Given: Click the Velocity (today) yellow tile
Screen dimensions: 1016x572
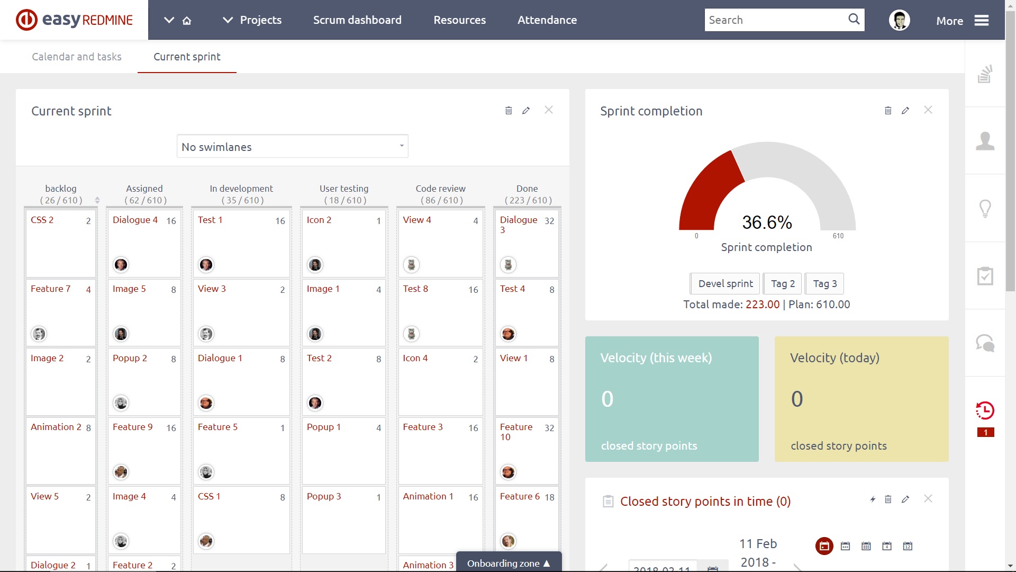Looking at the screenshot, I should 861,399.
